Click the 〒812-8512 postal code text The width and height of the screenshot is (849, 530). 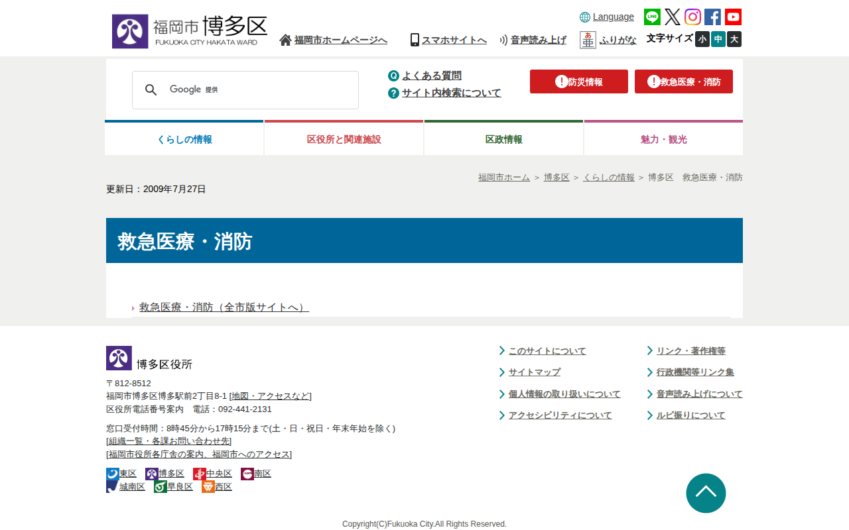click(129, 383)
